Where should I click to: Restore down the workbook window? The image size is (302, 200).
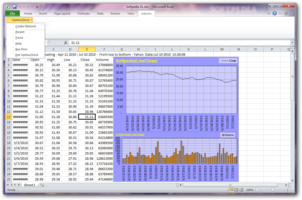(x=286, y=14)
